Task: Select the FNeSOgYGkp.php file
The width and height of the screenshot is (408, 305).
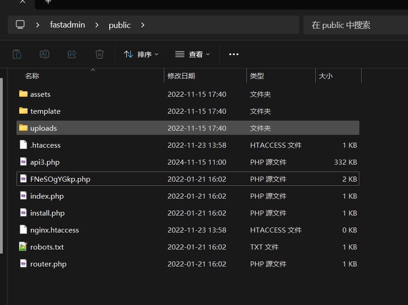Action: tap(60, 179)
